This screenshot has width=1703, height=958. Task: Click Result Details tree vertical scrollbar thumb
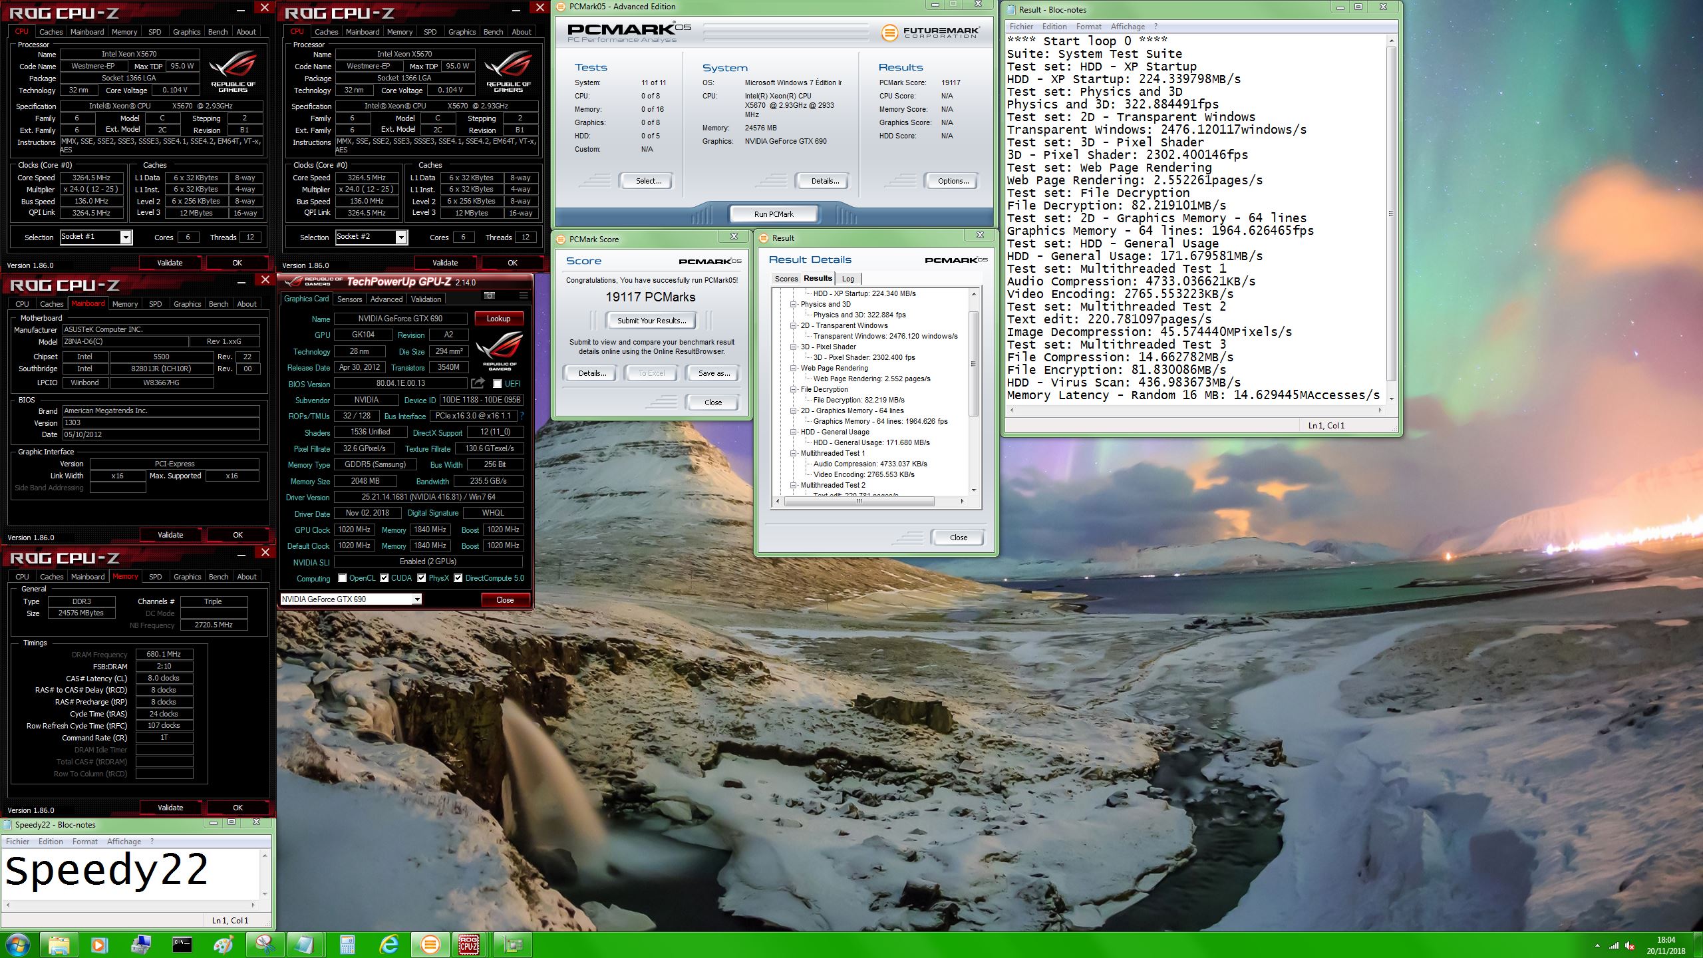click(973, 364)
